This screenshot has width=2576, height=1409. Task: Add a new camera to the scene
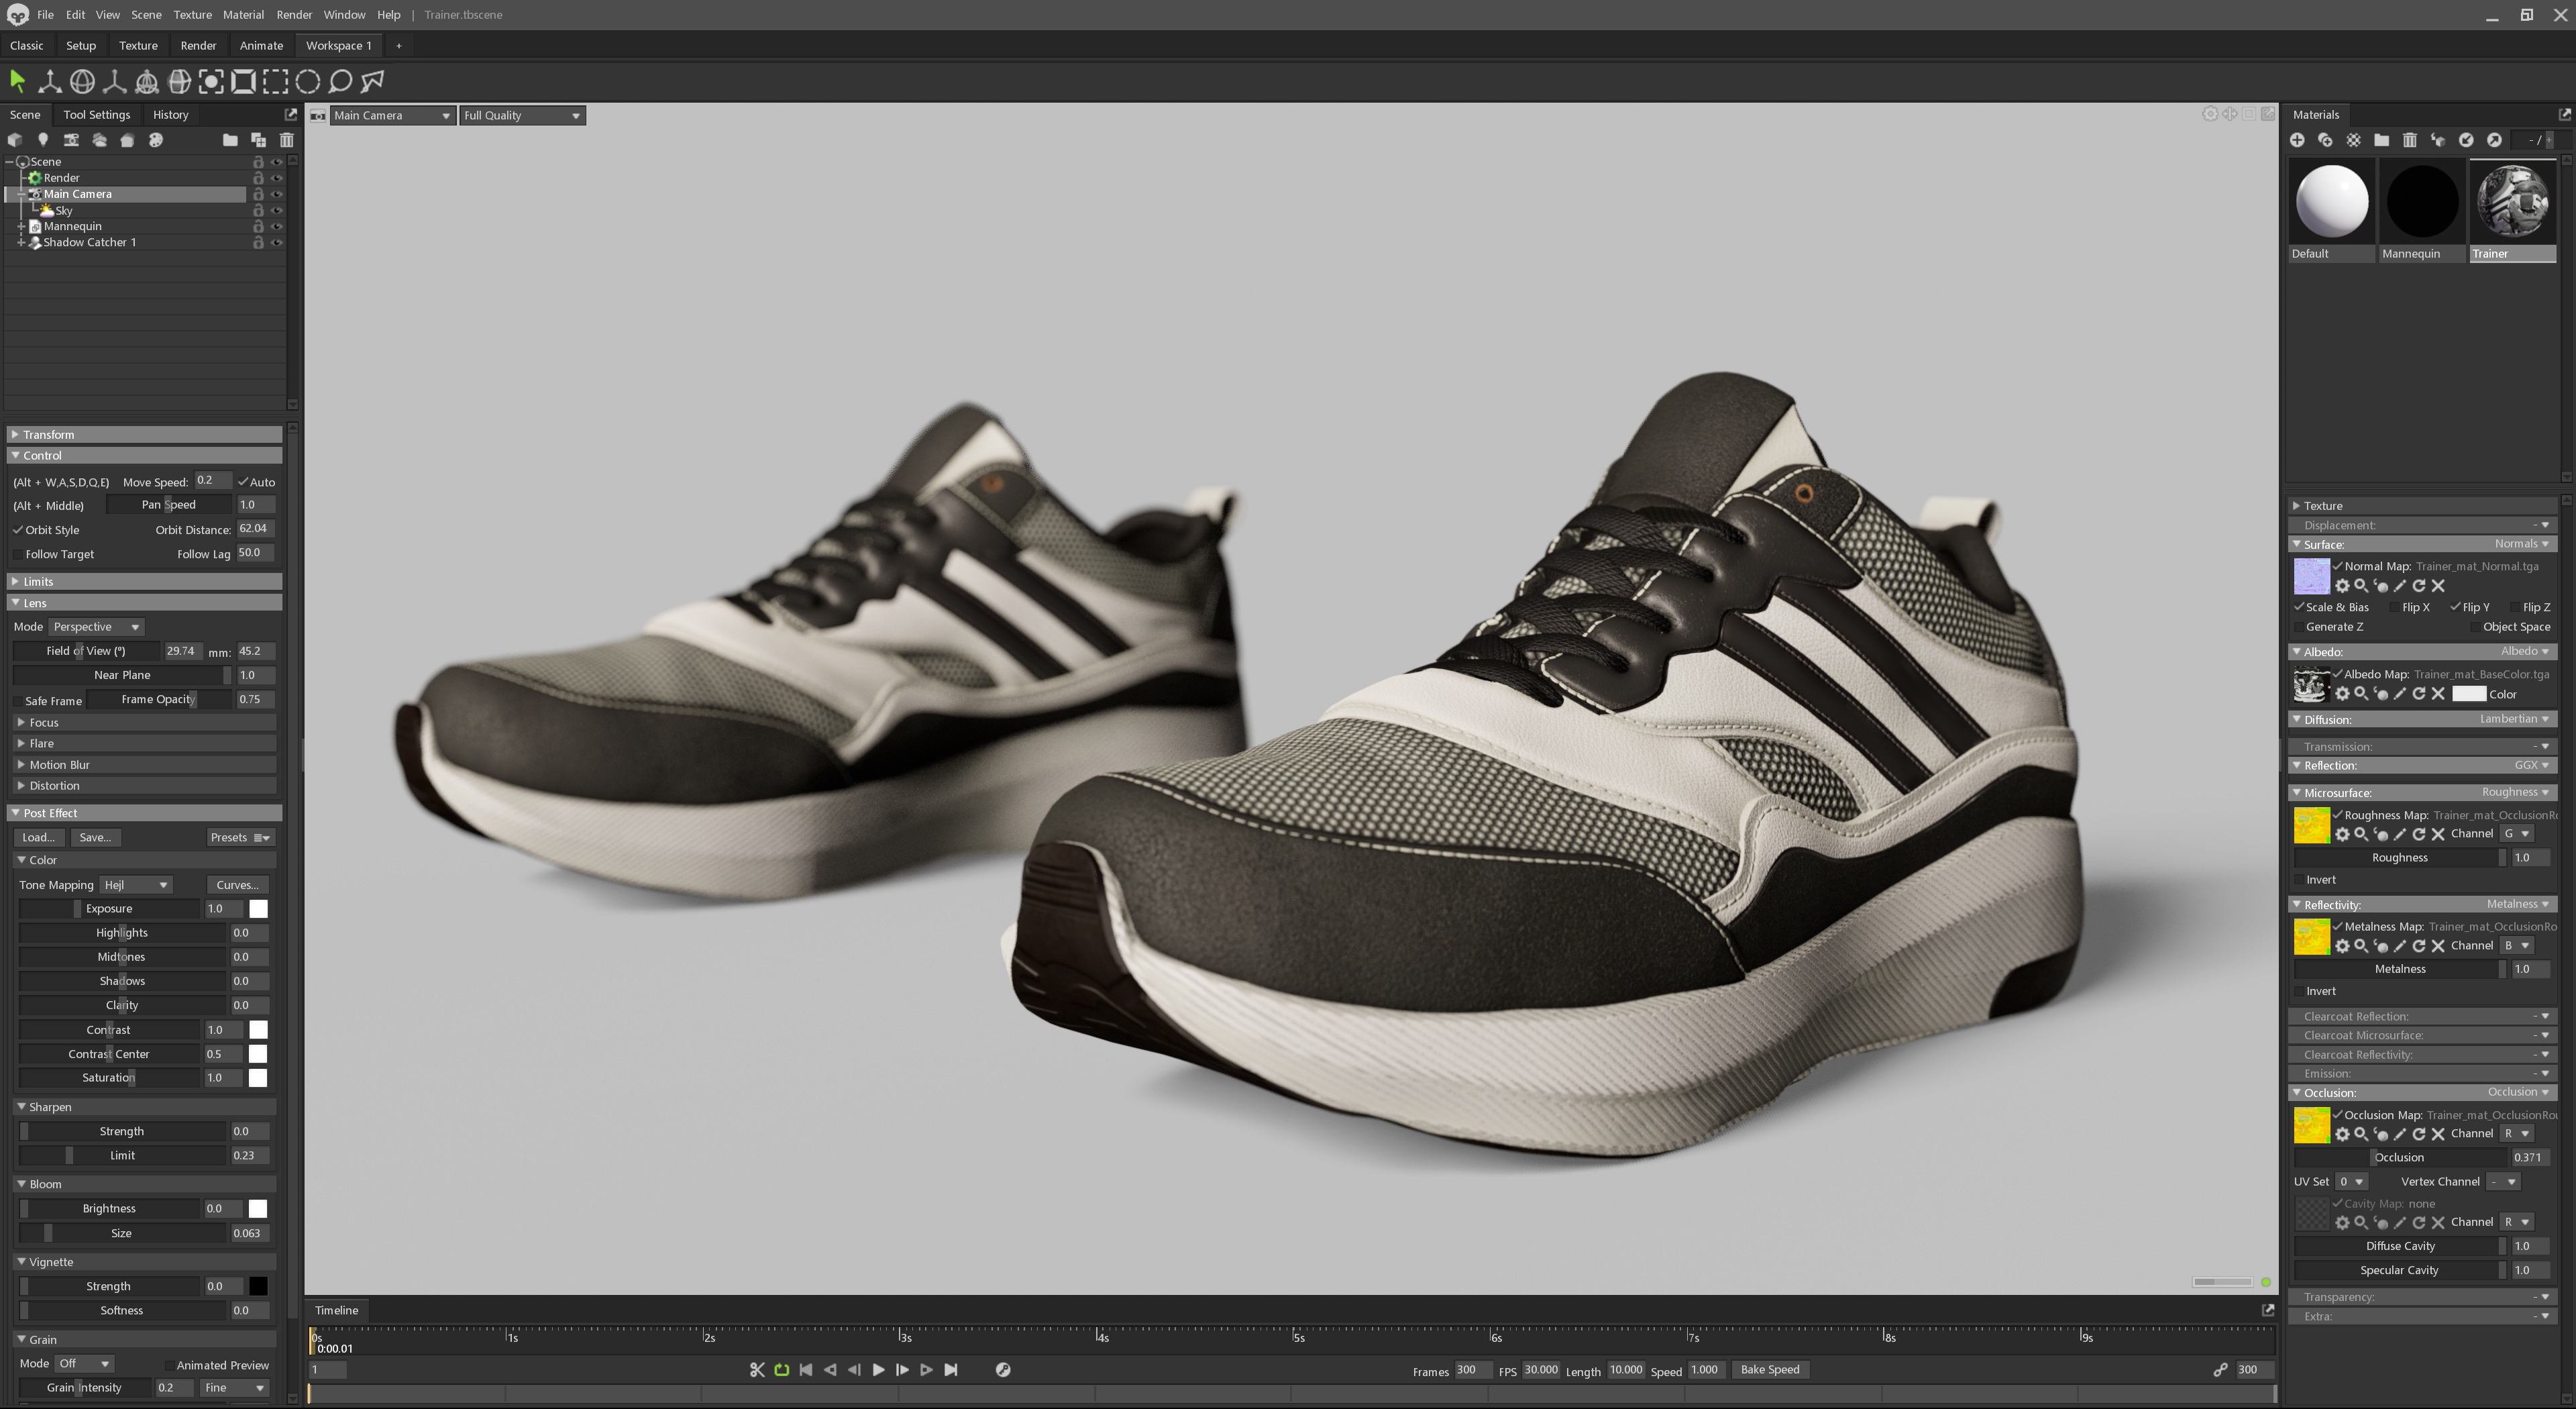click(x=71, y=140)
